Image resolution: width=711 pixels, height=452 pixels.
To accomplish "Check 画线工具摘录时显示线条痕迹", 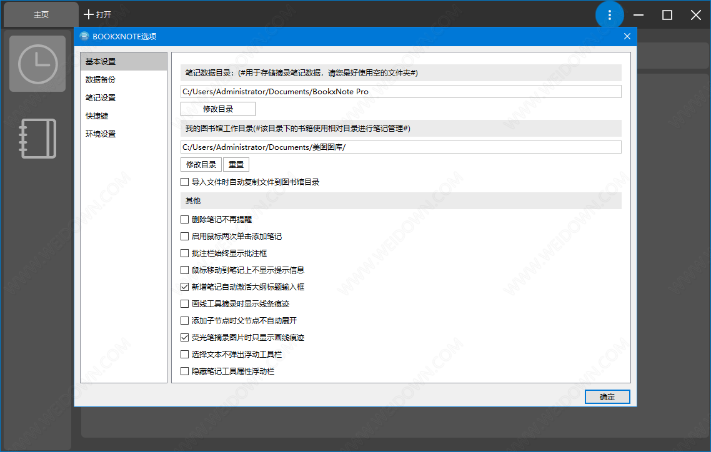I will [184, 304].
